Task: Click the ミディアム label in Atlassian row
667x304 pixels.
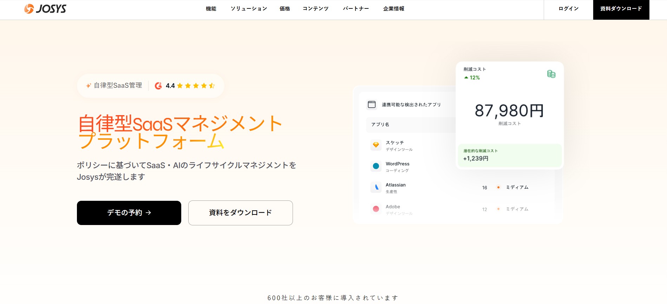Action: coord(517,187)
